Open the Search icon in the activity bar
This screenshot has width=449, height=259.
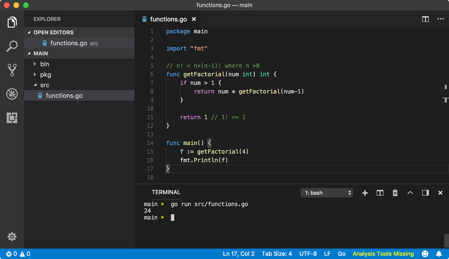coord(12,46)
